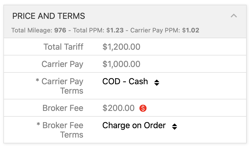Open the Broker Fee Terms dropdown
249x147 pixels.
click(140, 126)
